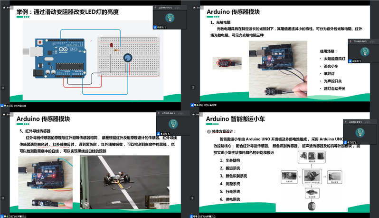The height and width of the screenshot is (218, 379).
Task: Click the Arduino board photo on the 光敏电阻 slide
Action: pos(278,69)
